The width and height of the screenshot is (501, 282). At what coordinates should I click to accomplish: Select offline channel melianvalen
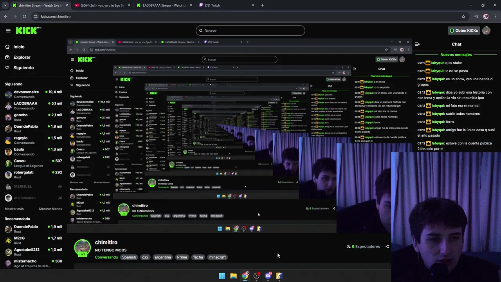coord(33,198)
